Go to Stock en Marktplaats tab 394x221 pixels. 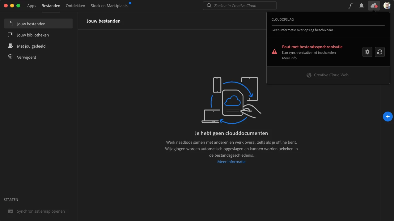coord(109,6)
